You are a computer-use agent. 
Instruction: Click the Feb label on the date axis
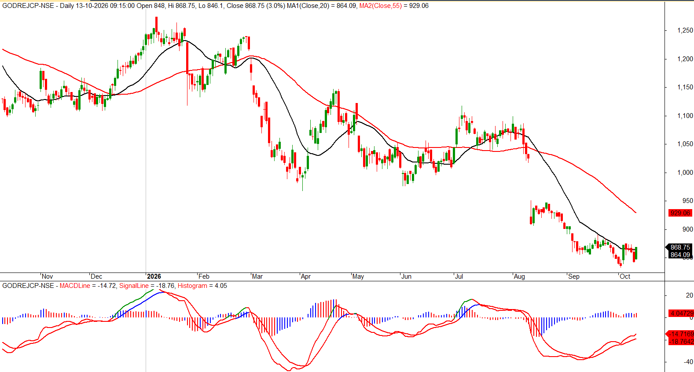pyautogui.click(x=204, y=276)
